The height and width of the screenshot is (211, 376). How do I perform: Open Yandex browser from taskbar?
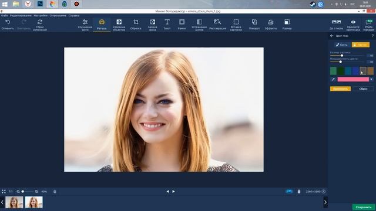[x=28, y=4]
